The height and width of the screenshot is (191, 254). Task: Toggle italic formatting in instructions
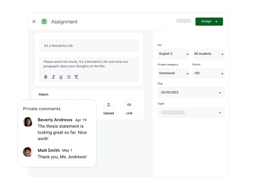(53, 77)
